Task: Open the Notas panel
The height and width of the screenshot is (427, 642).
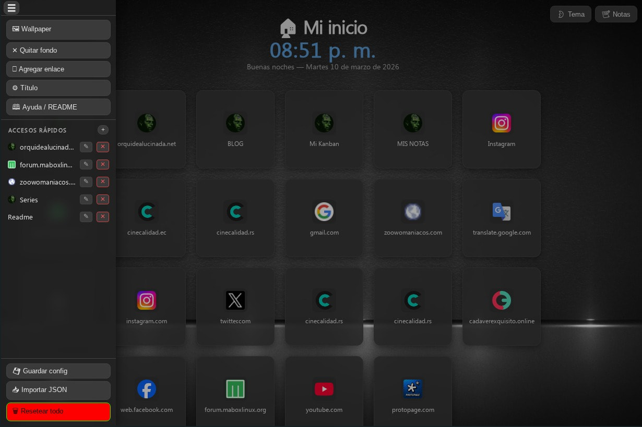Action: click(616, 14)
